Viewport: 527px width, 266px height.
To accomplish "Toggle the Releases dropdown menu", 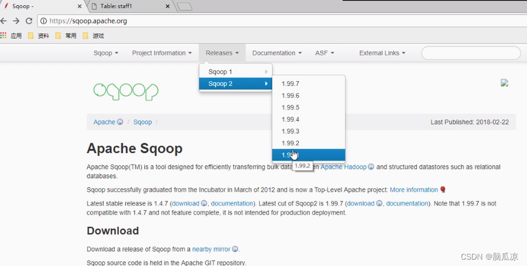I will [222, 53].
